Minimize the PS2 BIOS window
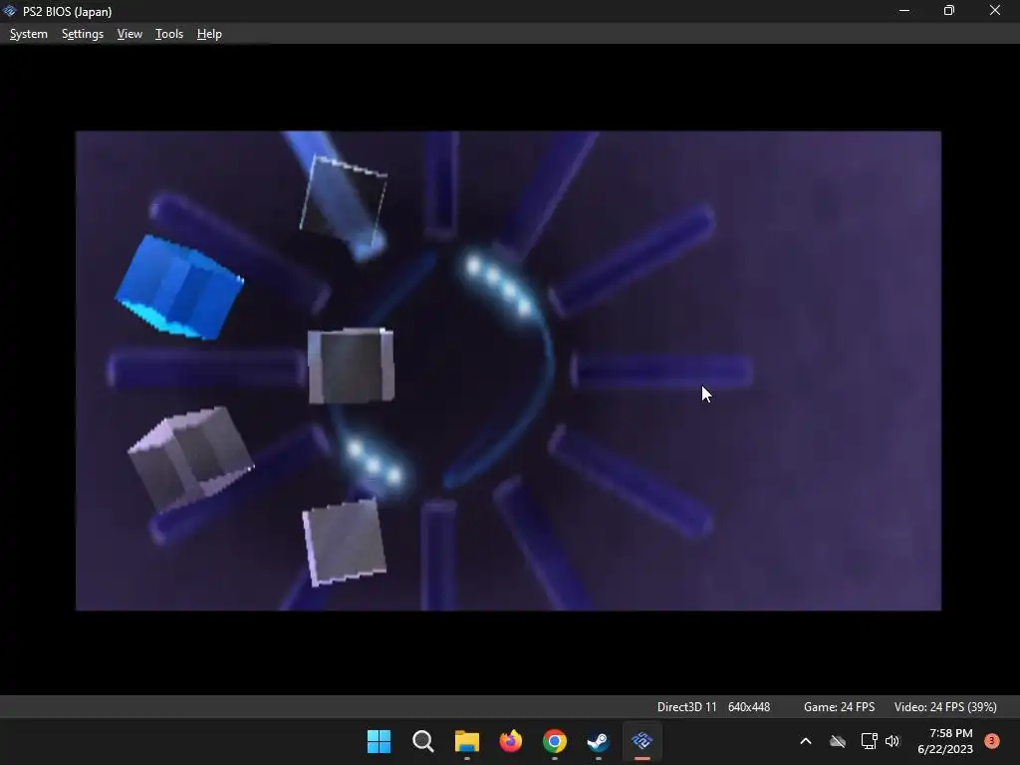 [904, 11]
